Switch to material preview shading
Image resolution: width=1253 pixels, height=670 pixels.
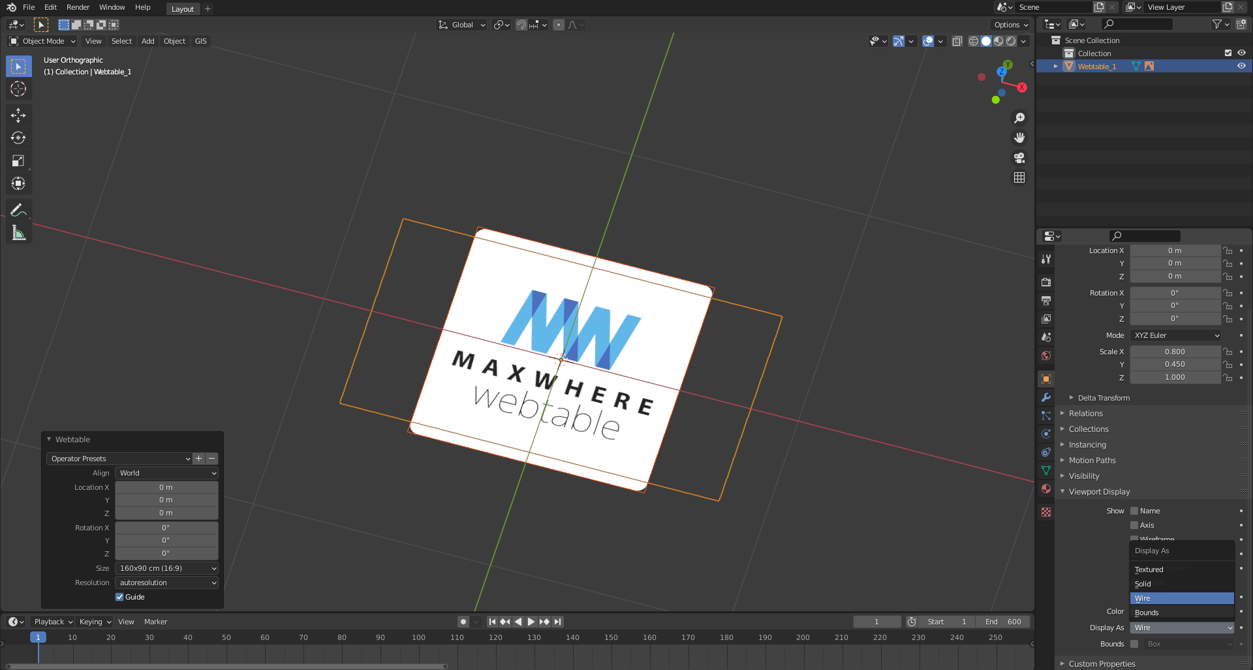pos(998,41)
